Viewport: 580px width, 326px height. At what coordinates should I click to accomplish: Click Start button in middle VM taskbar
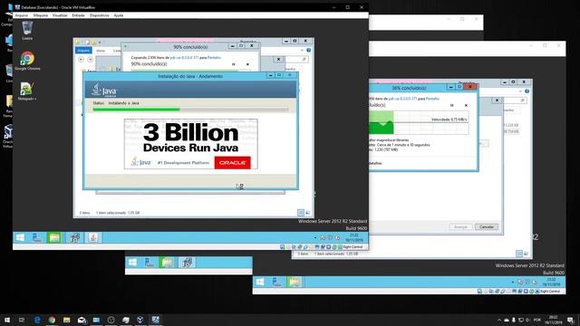(x=132, y=263)
